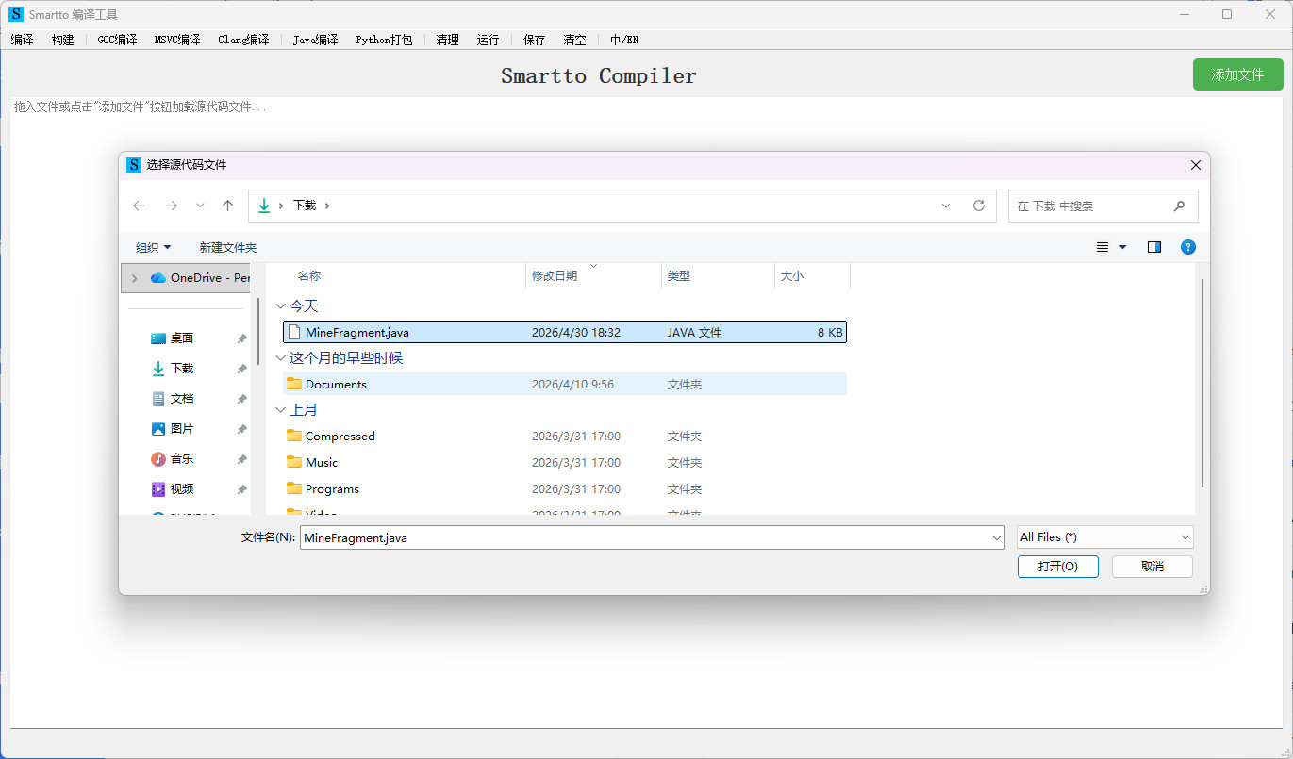Screen dimensions: 1293x759
Task: Select the Compressed folder
Action: (x=565, y=437)
